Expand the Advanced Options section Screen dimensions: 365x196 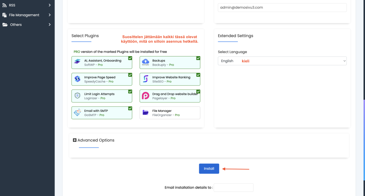coord(75,140)
